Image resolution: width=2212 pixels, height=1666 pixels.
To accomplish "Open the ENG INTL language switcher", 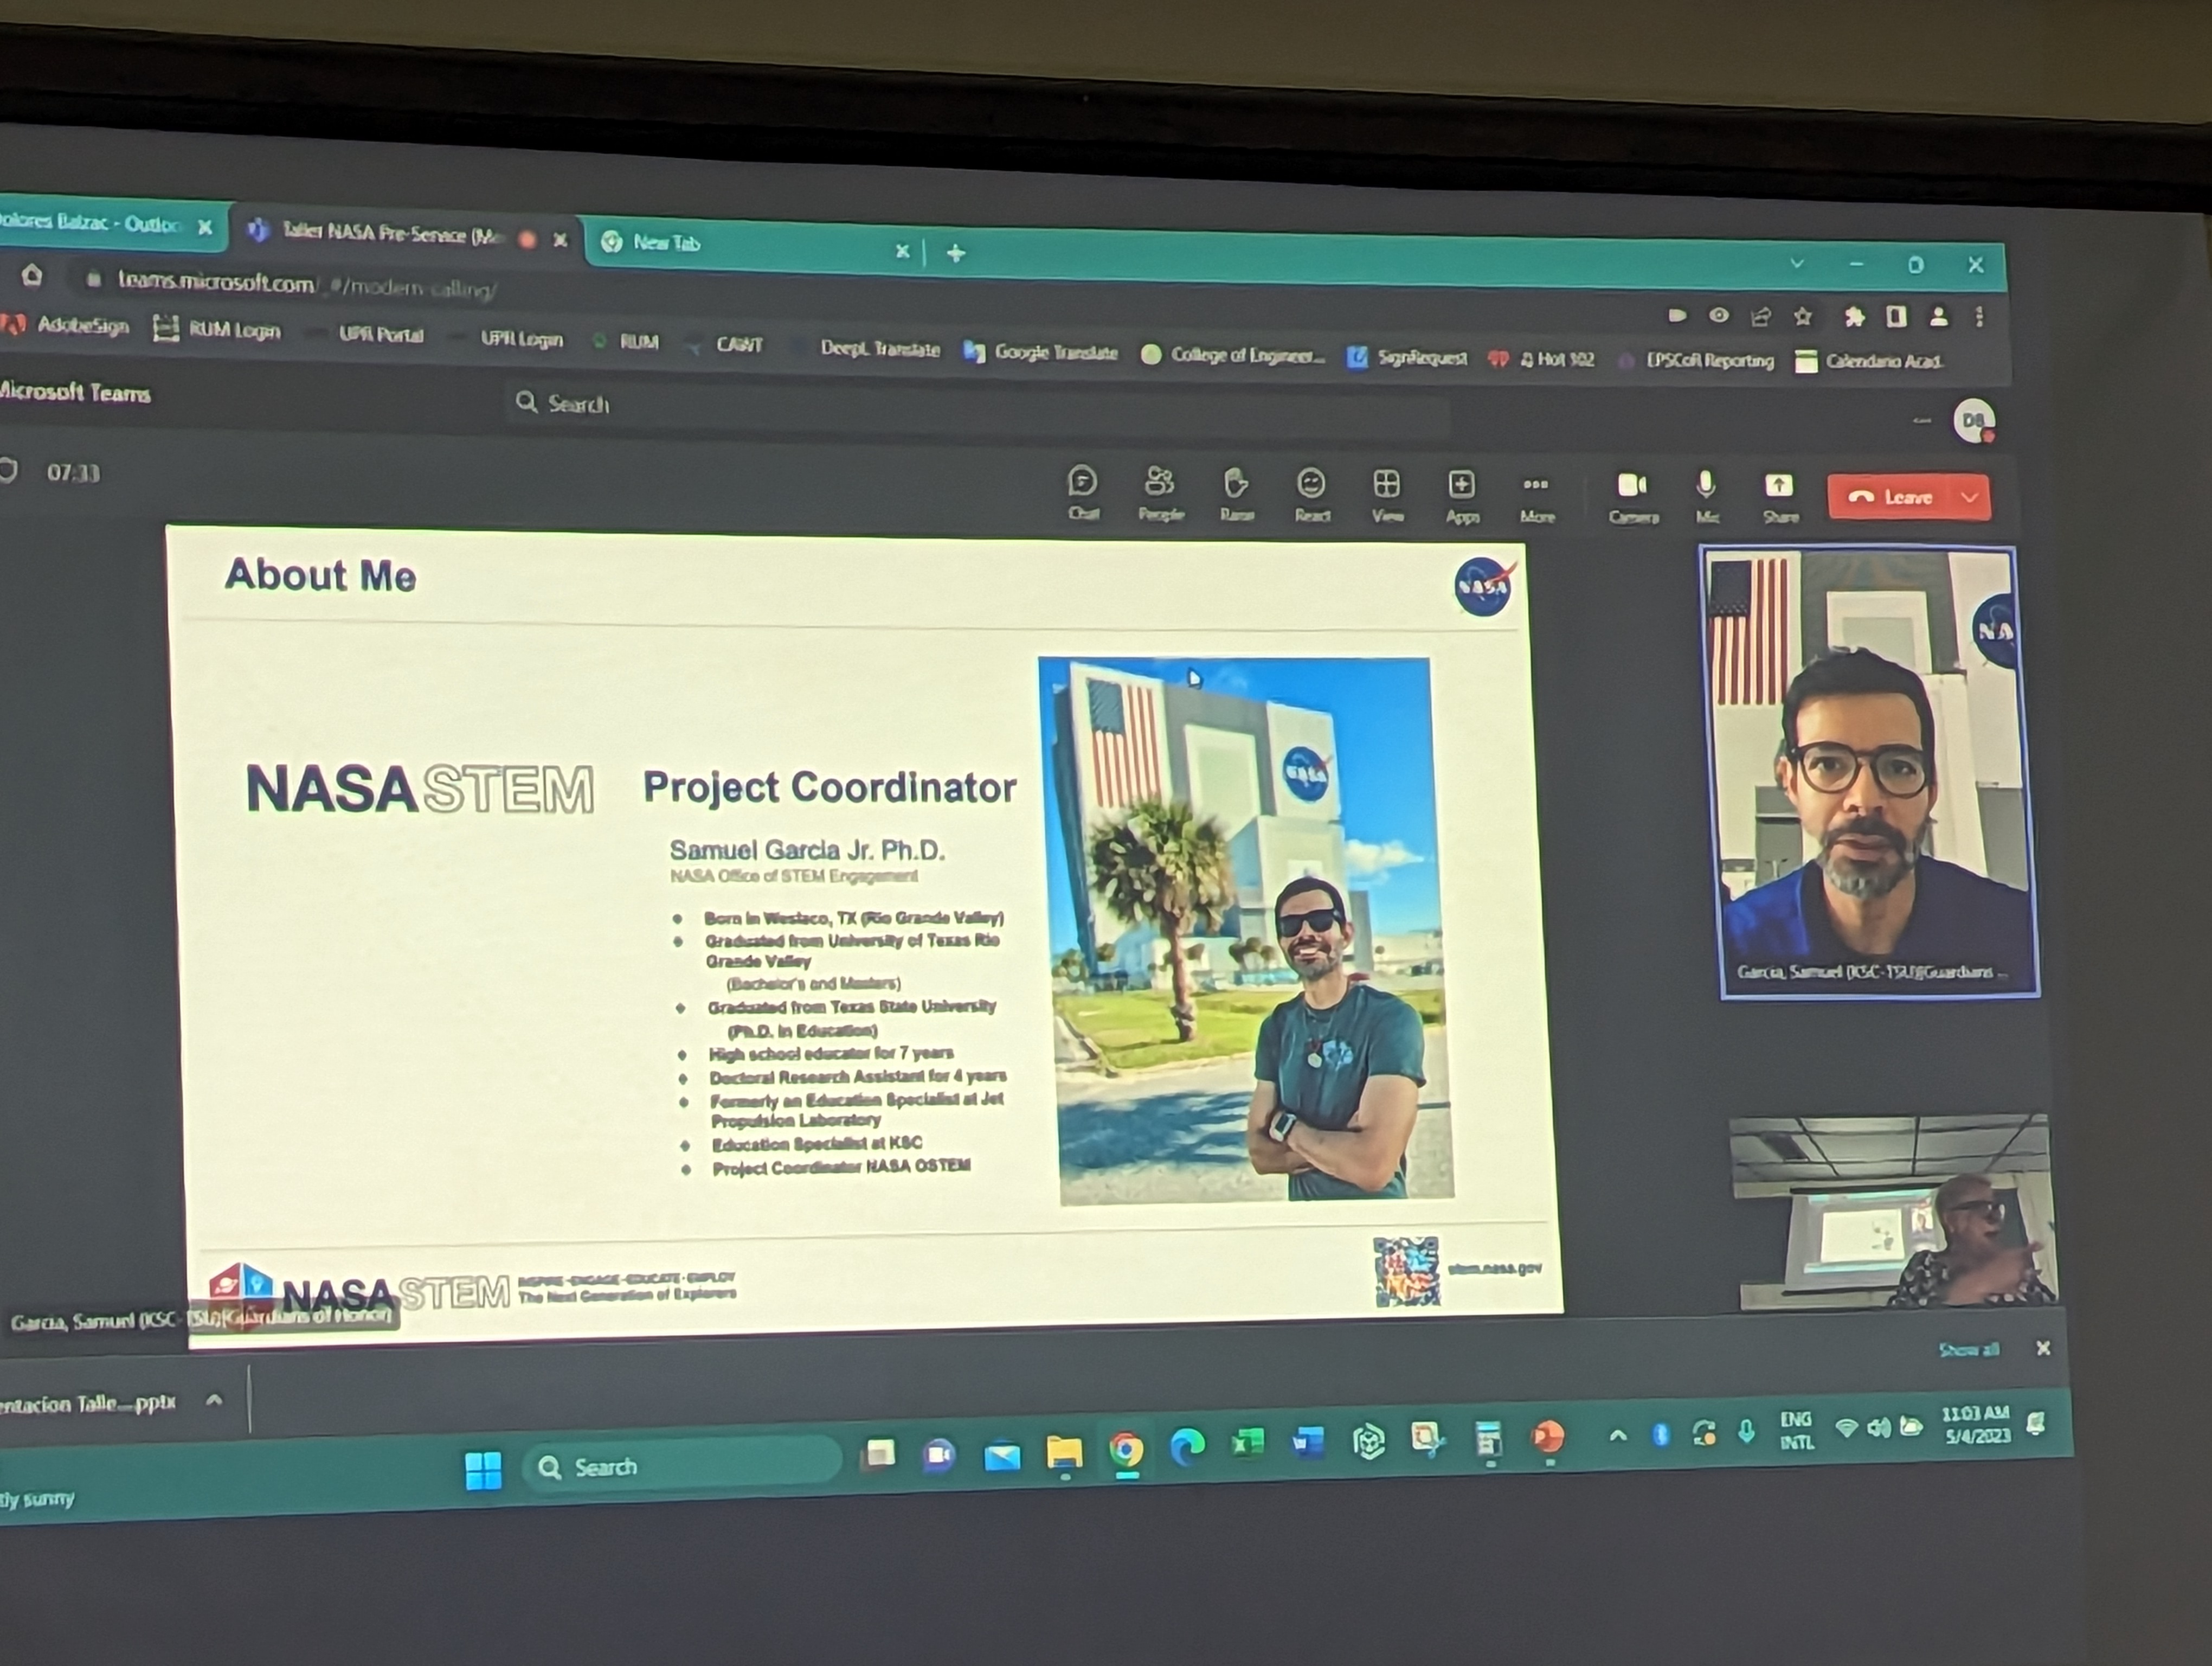I will coord(1796,1430).
